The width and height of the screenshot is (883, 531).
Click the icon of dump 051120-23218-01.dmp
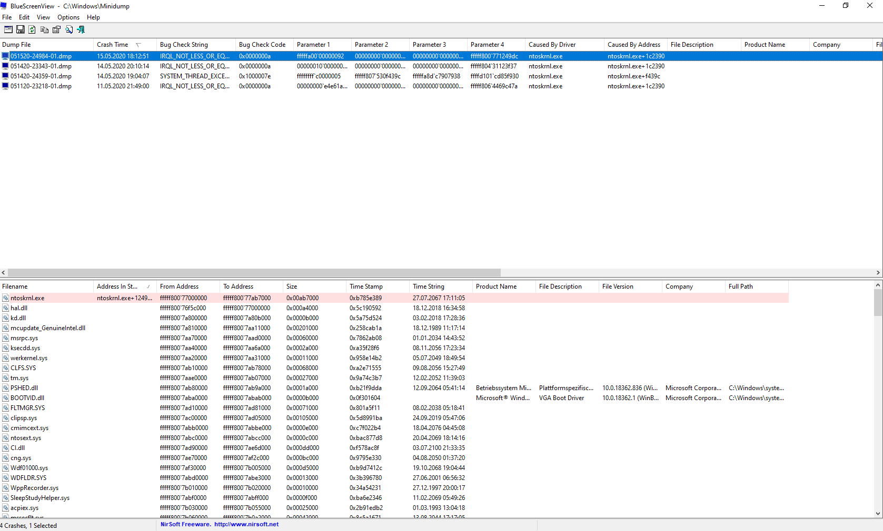[x=6, y=86]
